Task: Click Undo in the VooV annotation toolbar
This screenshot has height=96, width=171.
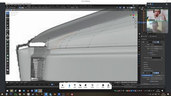Action: [x=92, y=86]
